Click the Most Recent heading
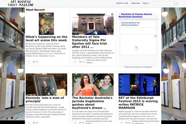Image resolution: width=186 pixels, height=124 pixels. [x=35, y=10]
